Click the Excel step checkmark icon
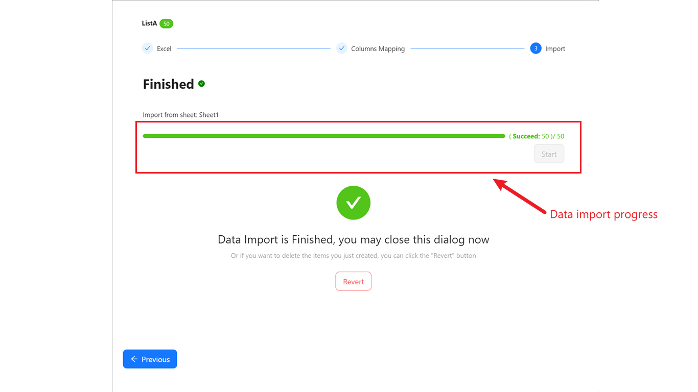 (147, 48)
